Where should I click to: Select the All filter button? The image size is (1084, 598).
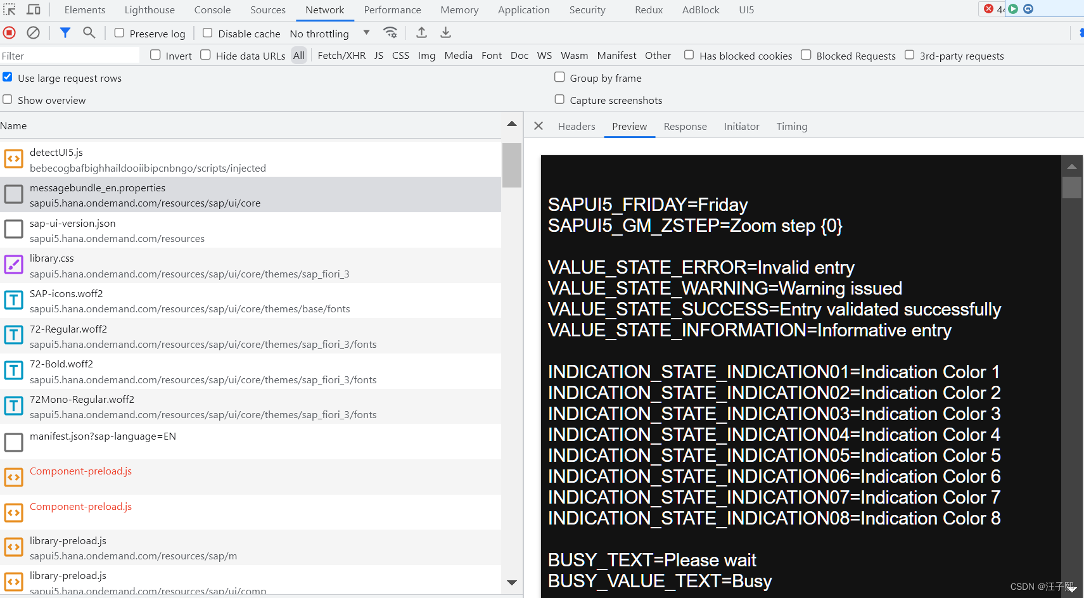[x=299, y=56]
